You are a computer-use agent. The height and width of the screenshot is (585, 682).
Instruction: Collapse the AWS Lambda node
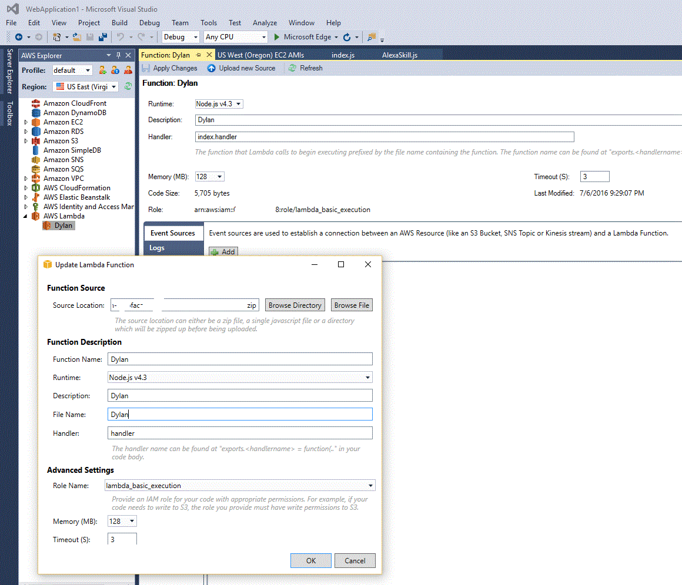pyautogui.click(x=25, y=216)
